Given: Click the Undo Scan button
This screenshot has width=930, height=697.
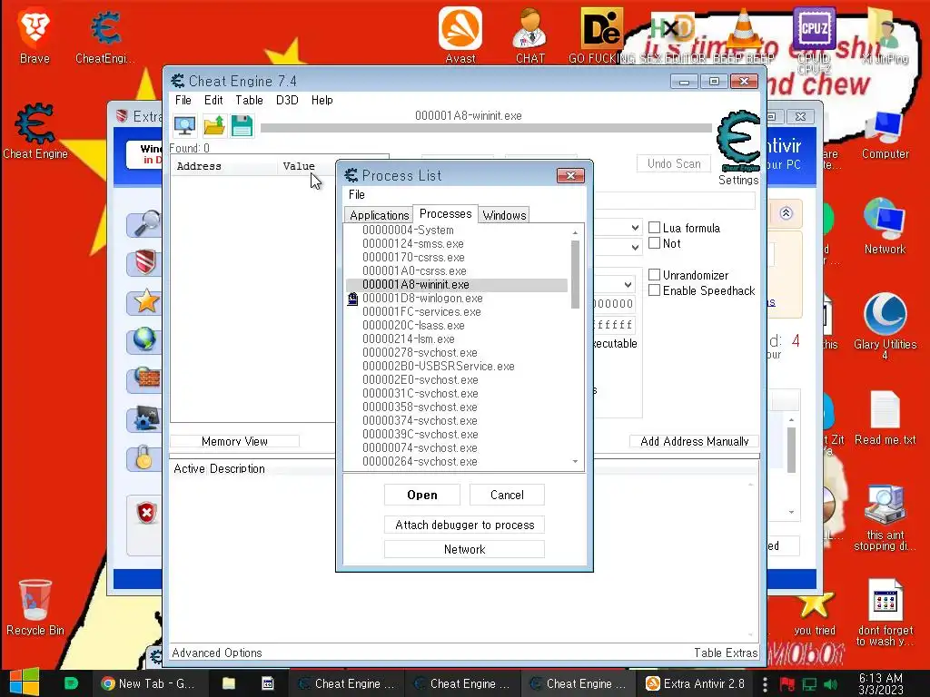Looking at the screenshot, I should [674, 163].
